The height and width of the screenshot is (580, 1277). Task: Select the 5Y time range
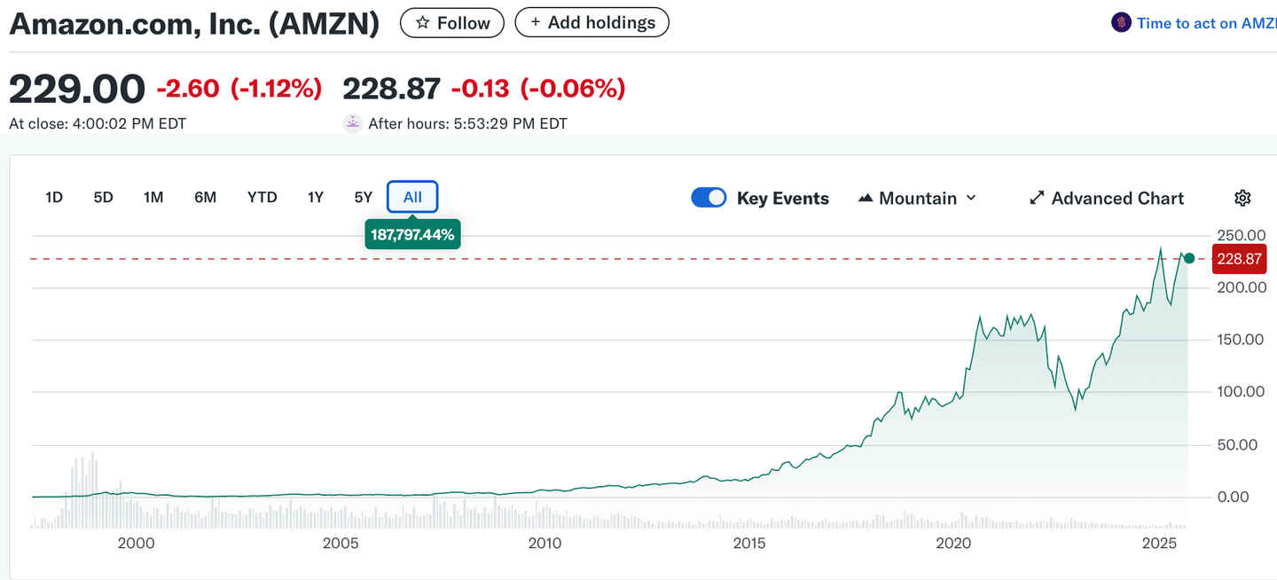click(363, 197)
